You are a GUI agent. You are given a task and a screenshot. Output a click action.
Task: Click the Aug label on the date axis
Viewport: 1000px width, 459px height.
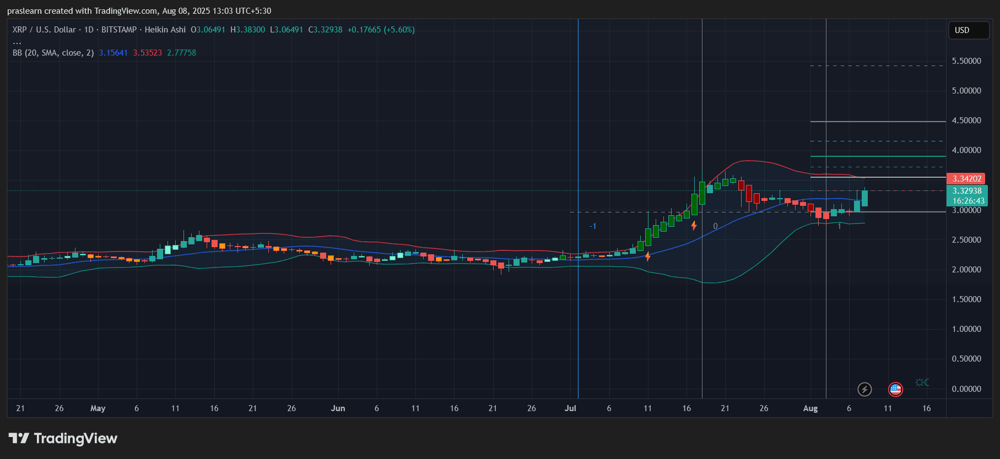(810, 408)
